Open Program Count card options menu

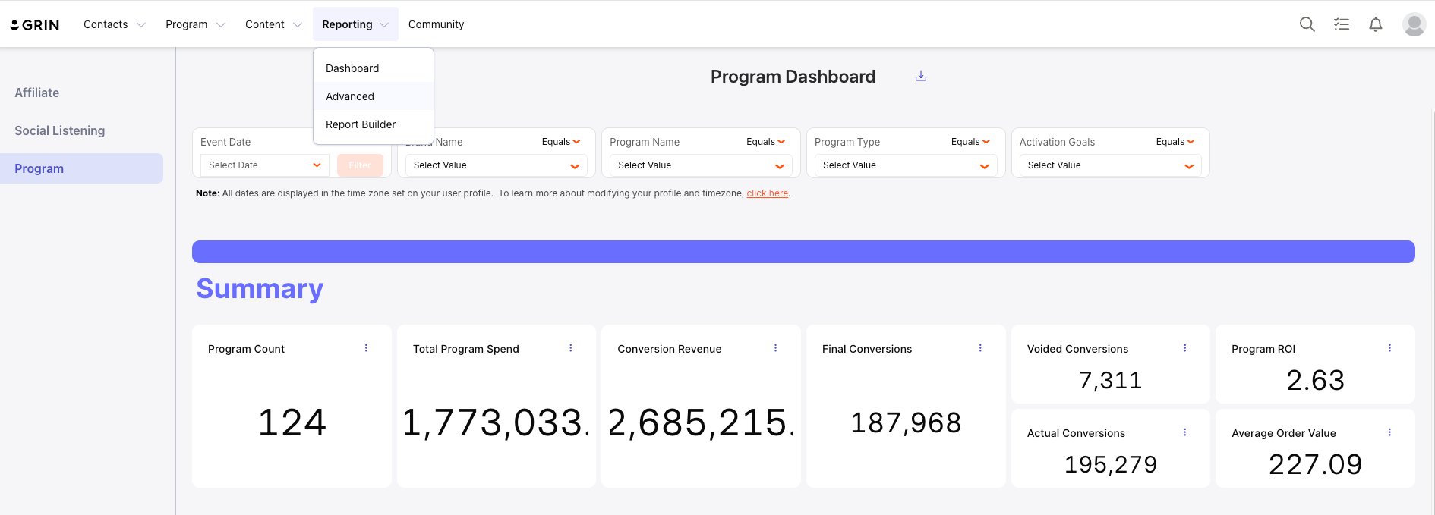click(366, 348)
